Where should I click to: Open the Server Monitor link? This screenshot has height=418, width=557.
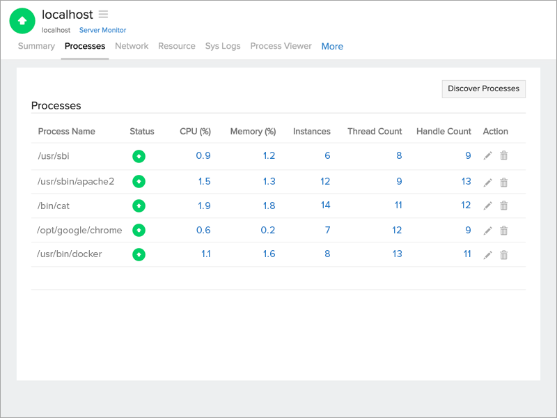coord(102,30)
